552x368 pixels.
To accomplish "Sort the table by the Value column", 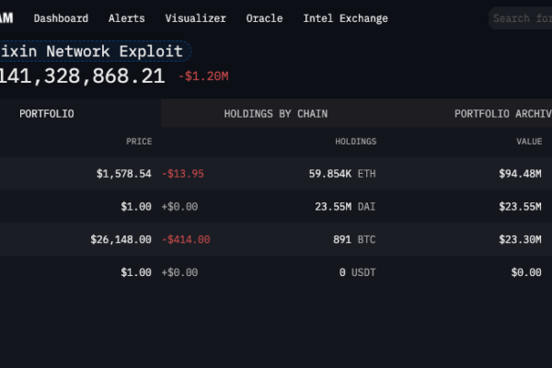I will 529,142.
